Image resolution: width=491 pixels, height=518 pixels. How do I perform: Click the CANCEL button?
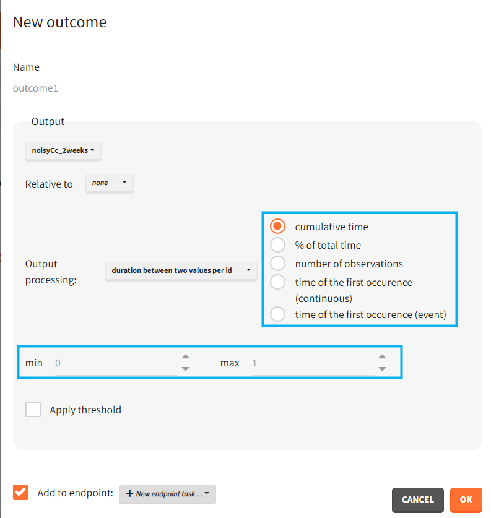[417, 499]
